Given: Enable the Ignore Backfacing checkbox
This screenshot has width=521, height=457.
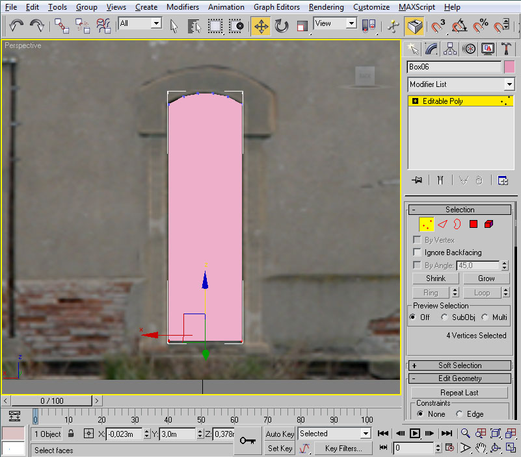Looking at the screenshot, I should [418, 253].
